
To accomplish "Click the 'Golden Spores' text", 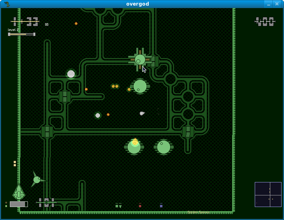I will [198, 212].
